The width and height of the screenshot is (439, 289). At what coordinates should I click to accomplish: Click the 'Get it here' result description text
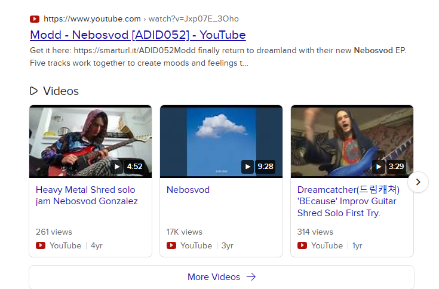click(x=218, y=57)
